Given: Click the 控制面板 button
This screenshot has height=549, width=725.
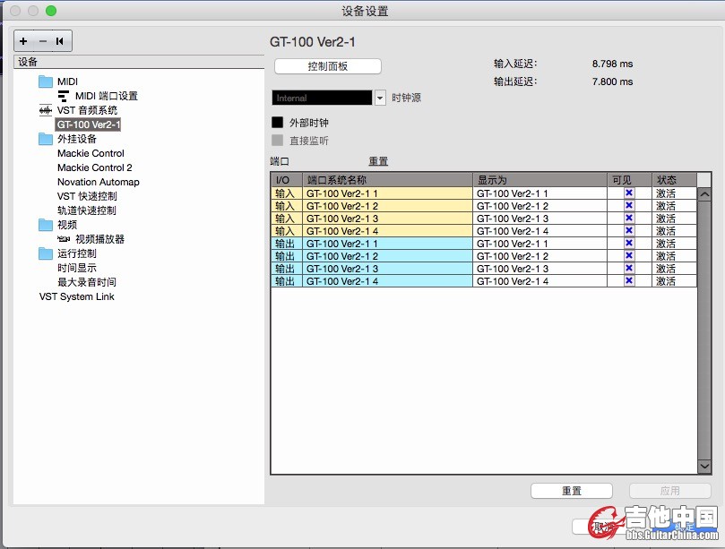Looking at the screenshot, I should point(327,66).
